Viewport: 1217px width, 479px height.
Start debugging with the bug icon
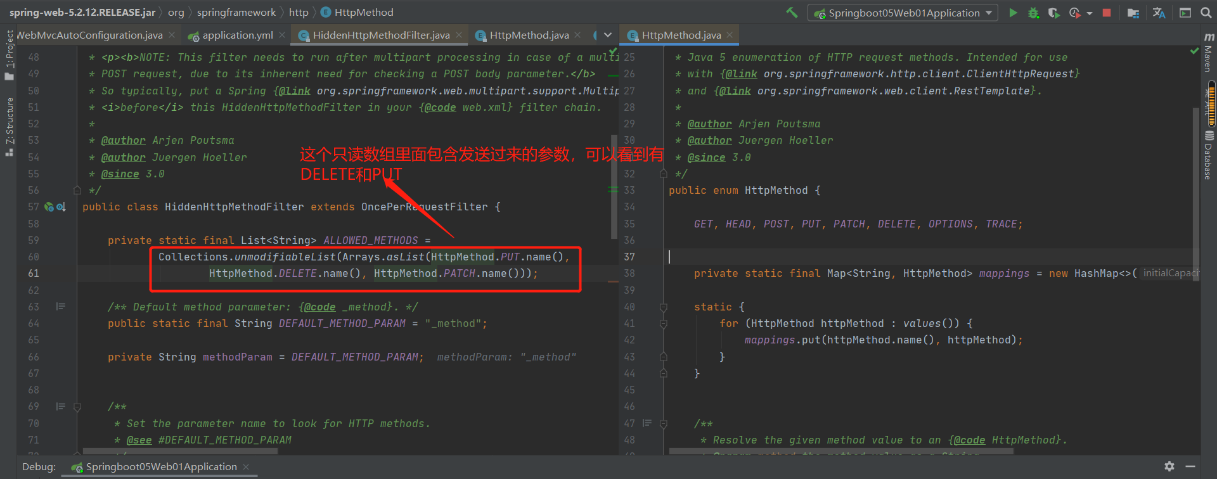tap(1033, 13)
